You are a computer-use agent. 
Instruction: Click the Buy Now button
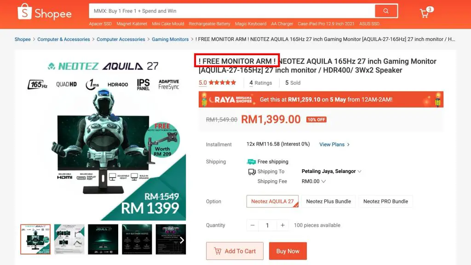tap(288, 251)
